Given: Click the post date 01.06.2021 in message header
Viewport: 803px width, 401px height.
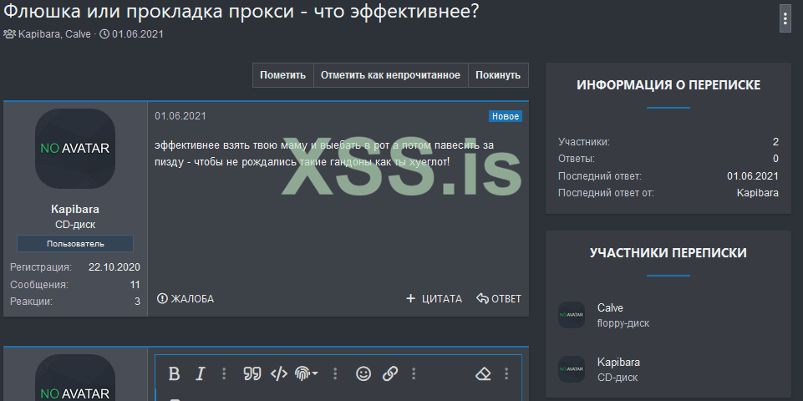Looking at the screenshot, I should point(180,116).
